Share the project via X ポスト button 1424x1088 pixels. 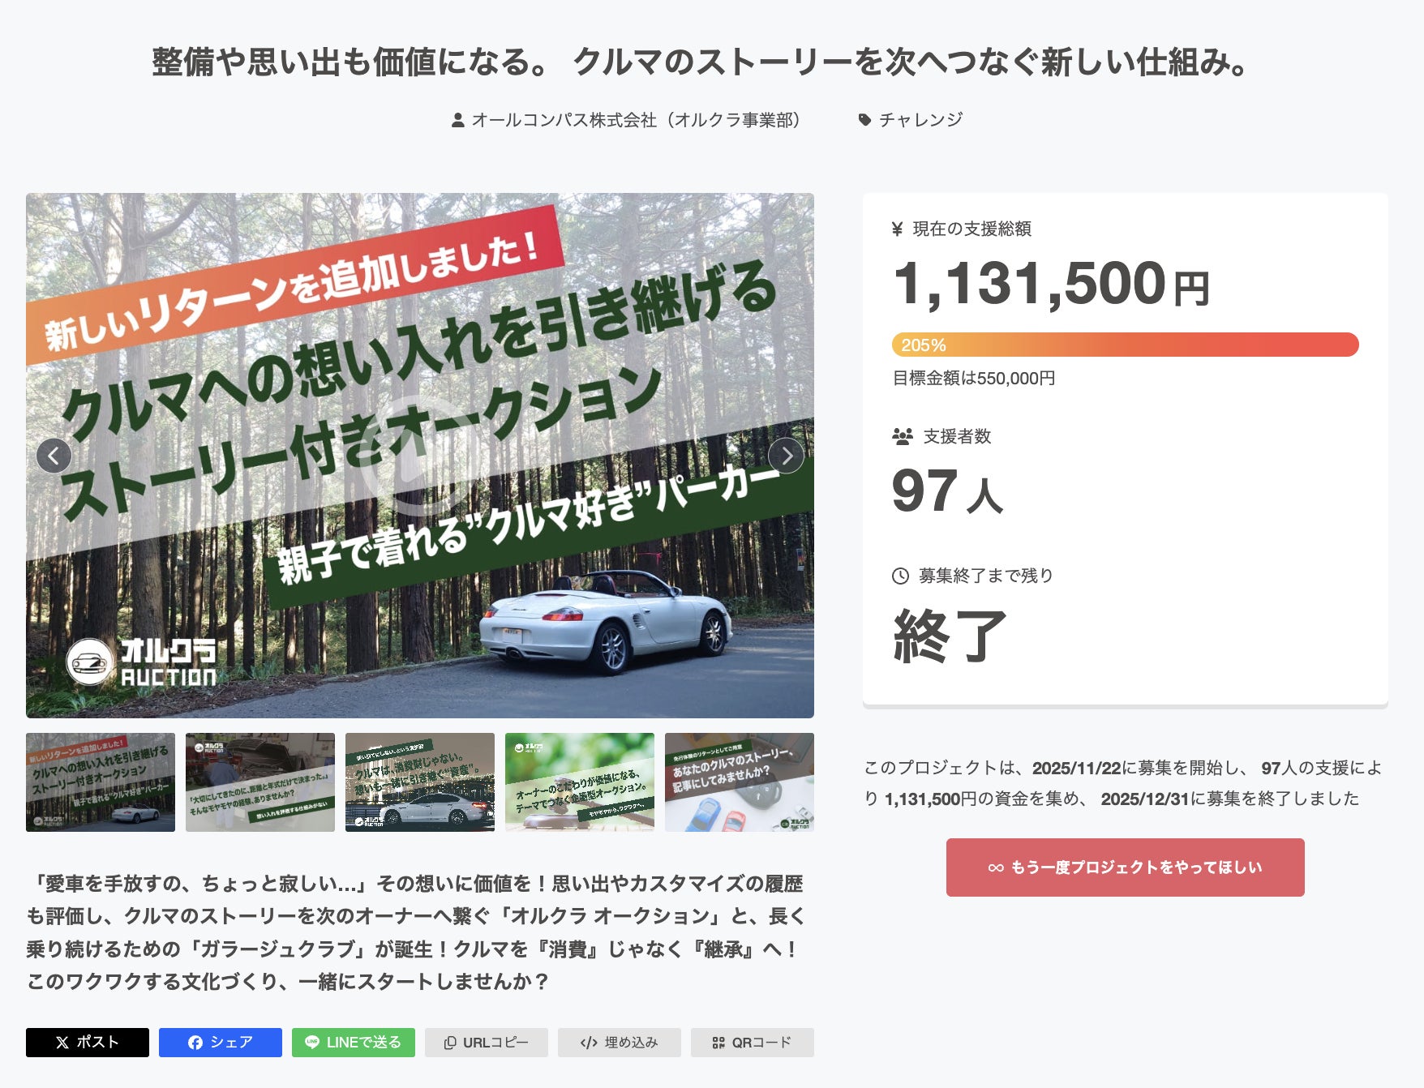[x=88, y=1043]
